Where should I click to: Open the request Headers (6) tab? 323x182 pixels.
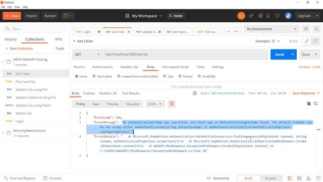[129, 67]
